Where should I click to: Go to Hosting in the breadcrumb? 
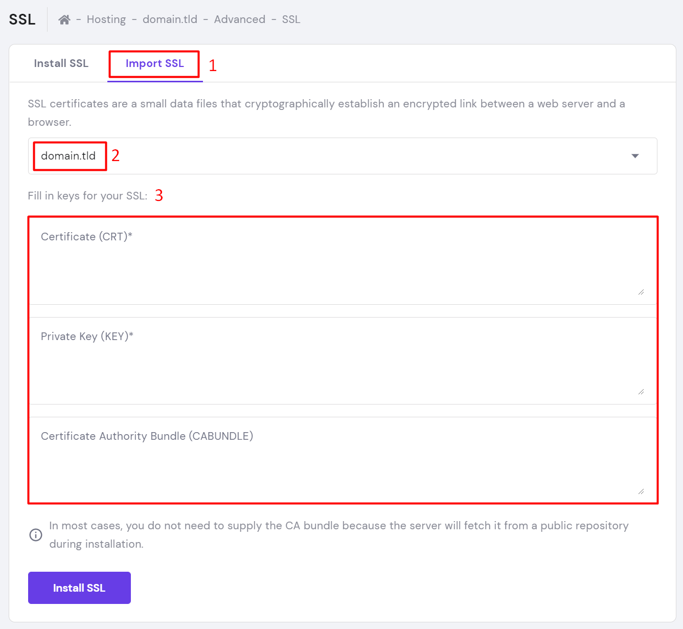tap(106, 19)
